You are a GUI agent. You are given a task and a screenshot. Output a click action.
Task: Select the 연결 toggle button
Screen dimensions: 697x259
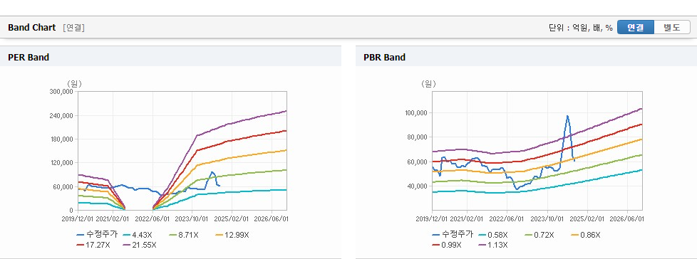636,28
